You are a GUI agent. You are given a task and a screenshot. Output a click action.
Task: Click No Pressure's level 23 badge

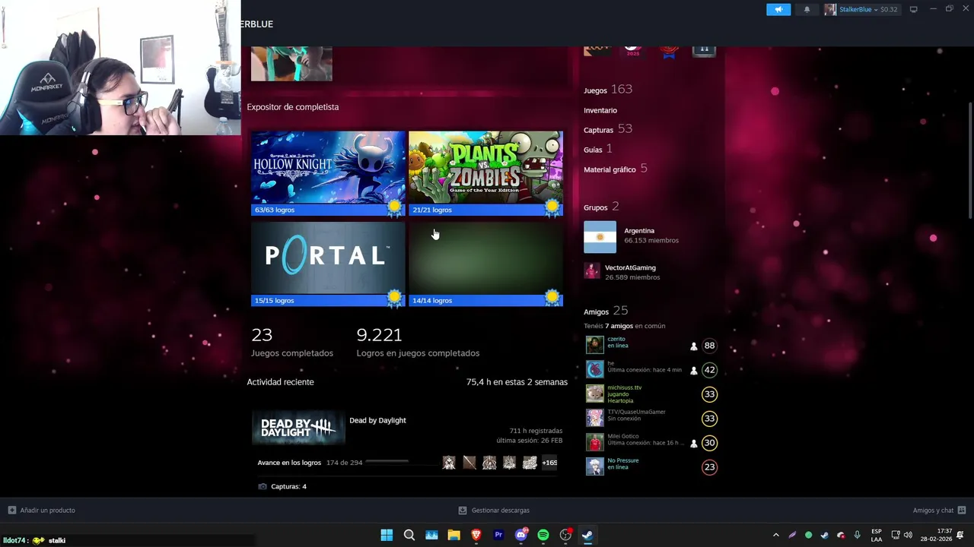point(709,467)
